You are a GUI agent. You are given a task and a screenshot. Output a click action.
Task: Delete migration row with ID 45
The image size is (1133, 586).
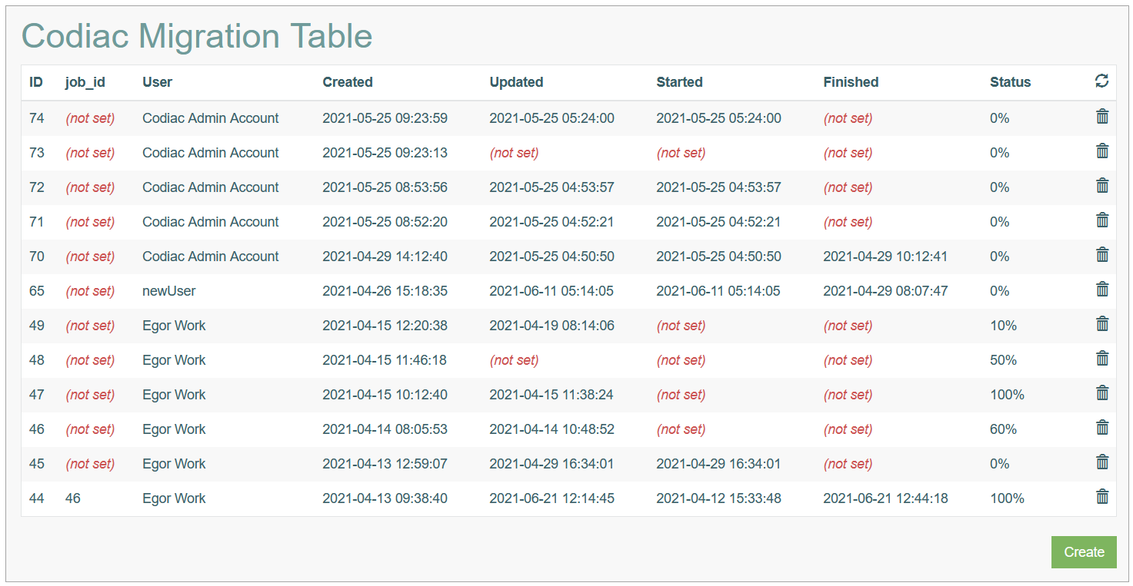click(1102, 462)
